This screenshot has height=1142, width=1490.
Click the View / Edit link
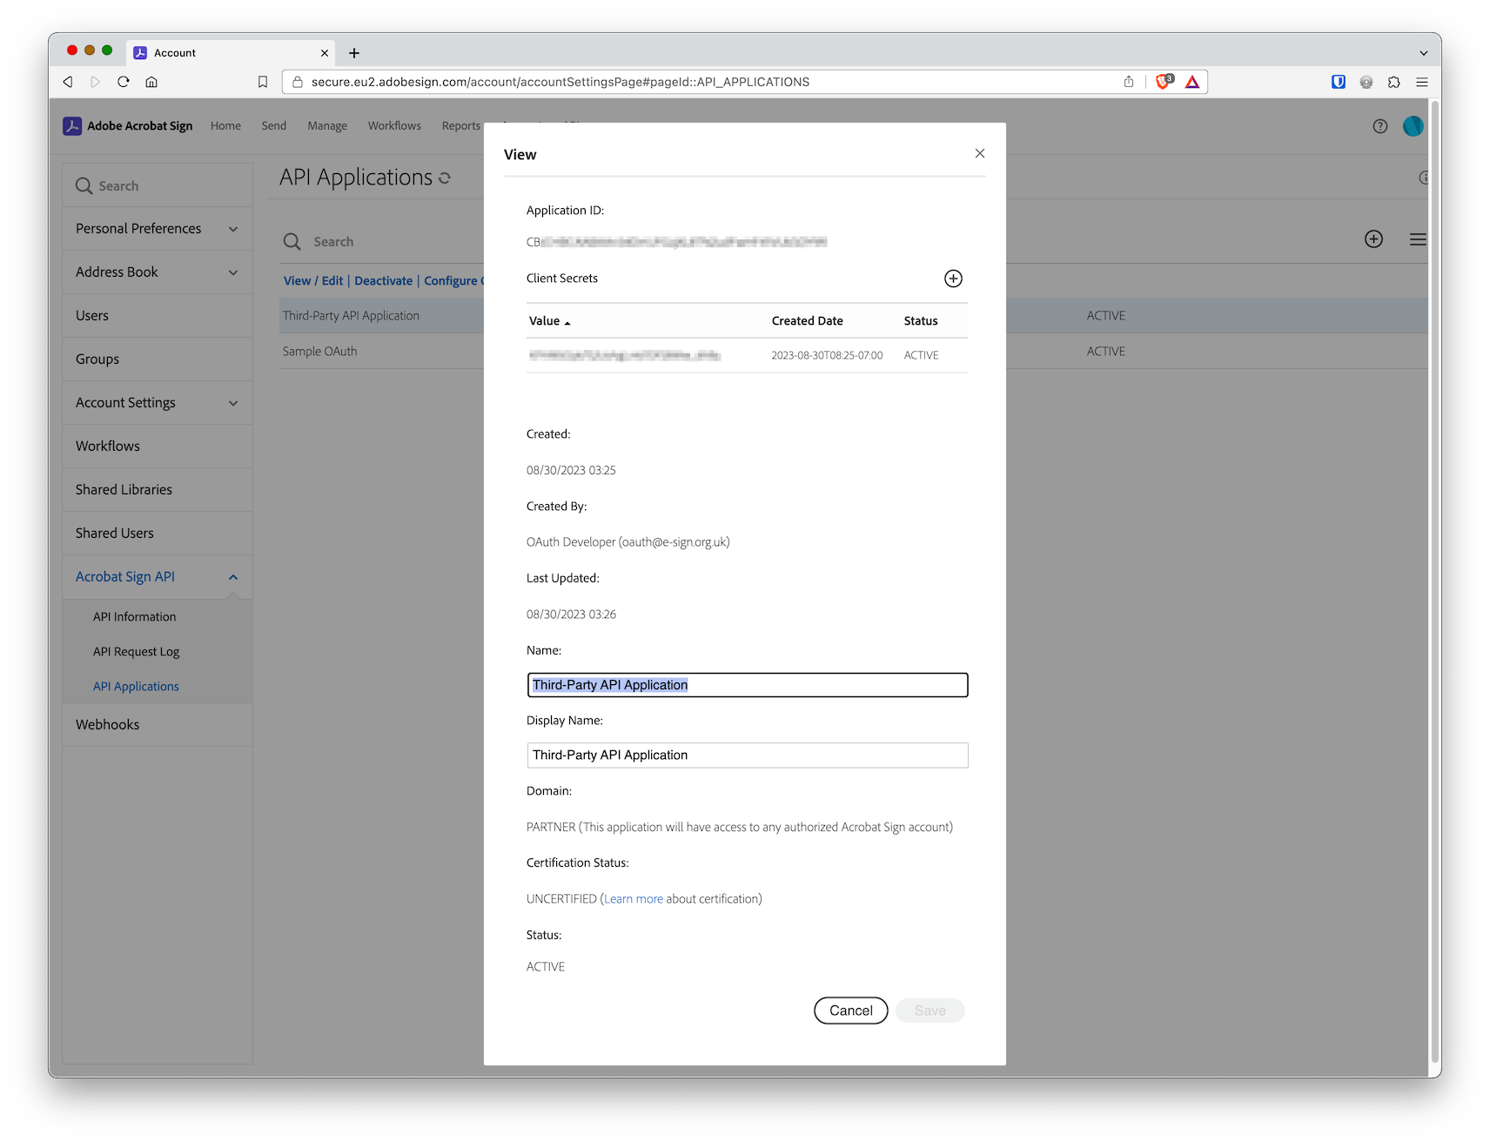(313, 281)
